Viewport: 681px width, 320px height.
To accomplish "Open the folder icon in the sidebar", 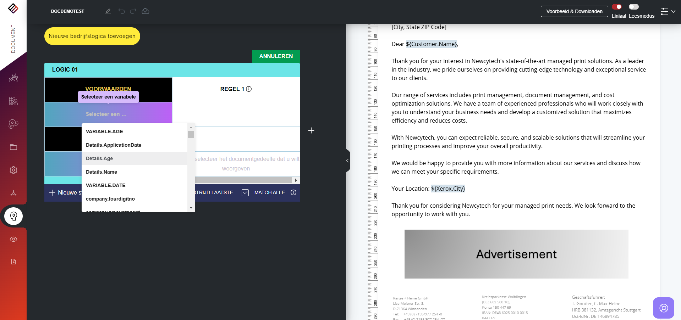I will coord(13,147).
